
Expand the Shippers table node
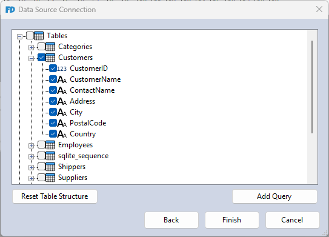tap(31, 168)
